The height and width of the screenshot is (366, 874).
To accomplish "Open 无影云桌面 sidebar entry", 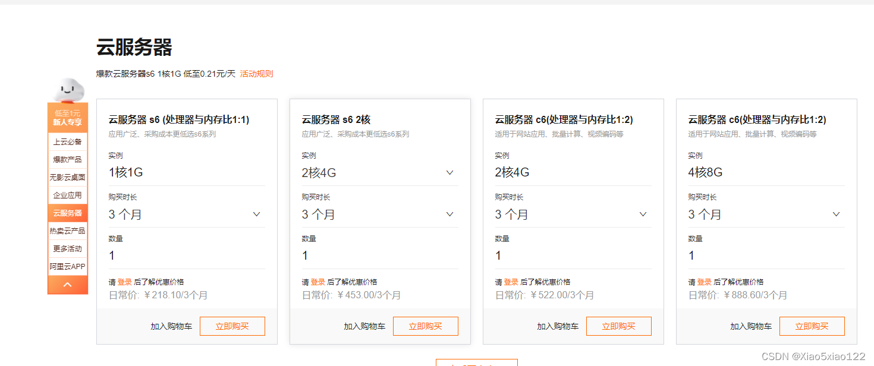I will point(68,177).
